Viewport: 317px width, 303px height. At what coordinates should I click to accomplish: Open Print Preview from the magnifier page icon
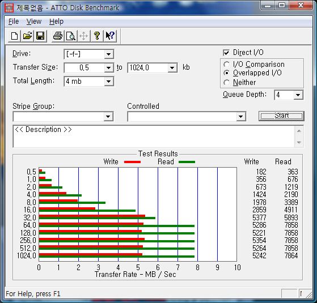point(71,36)
